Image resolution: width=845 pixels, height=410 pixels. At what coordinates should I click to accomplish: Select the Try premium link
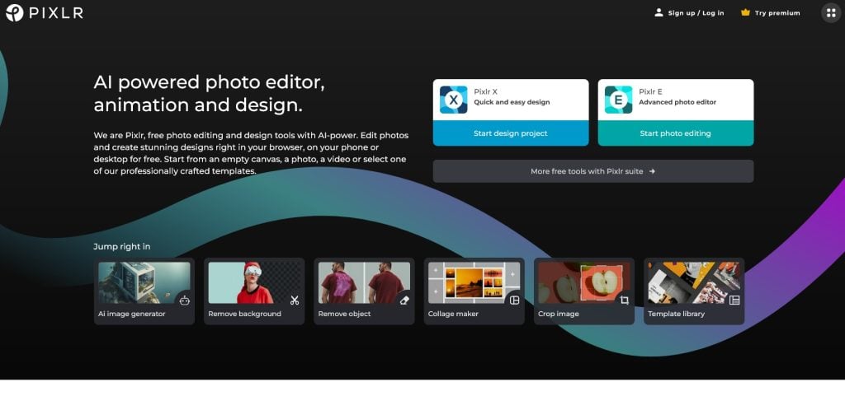coord(777,13)
